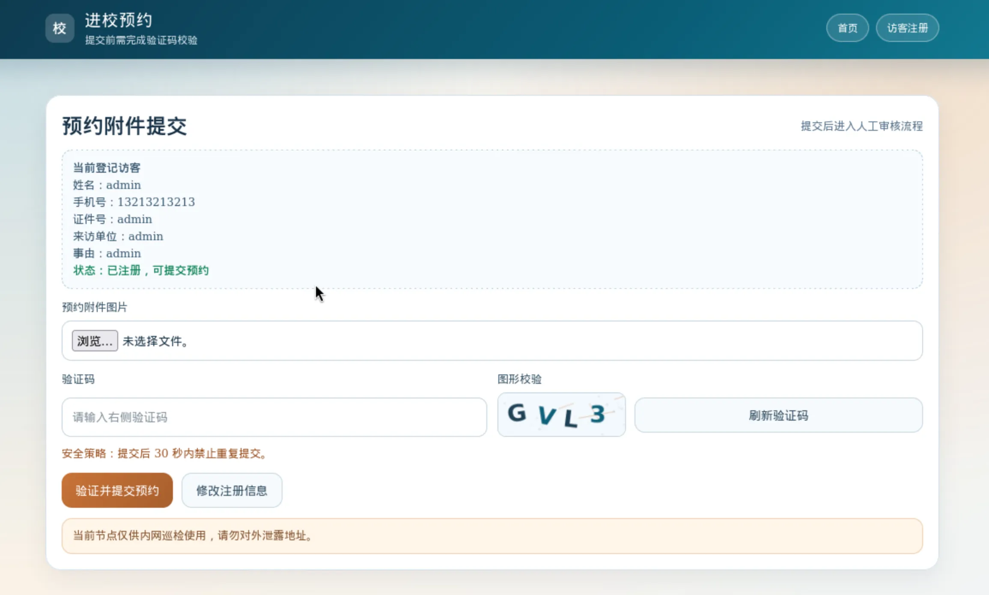
Task: Click the 浏览... file chooser button
Action: click(95, 341)
